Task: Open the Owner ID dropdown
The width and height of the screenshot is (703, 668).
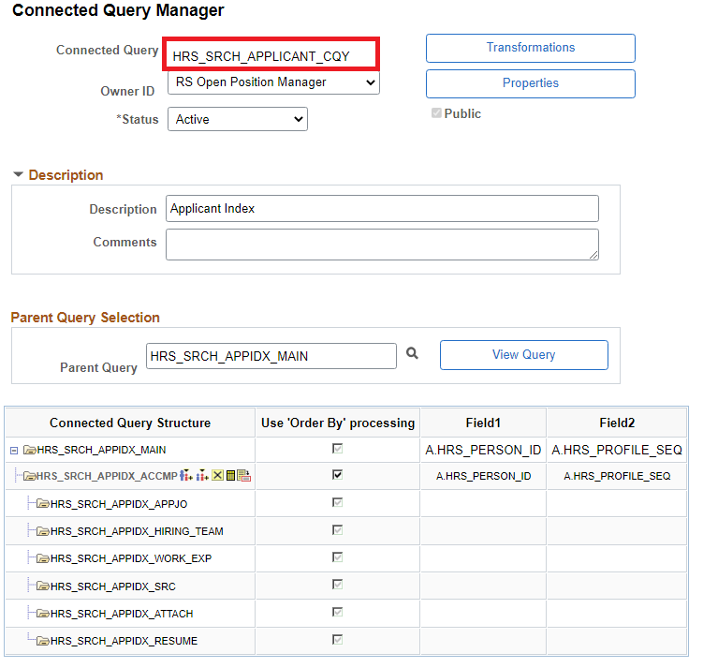Action: tap(273, 82)
